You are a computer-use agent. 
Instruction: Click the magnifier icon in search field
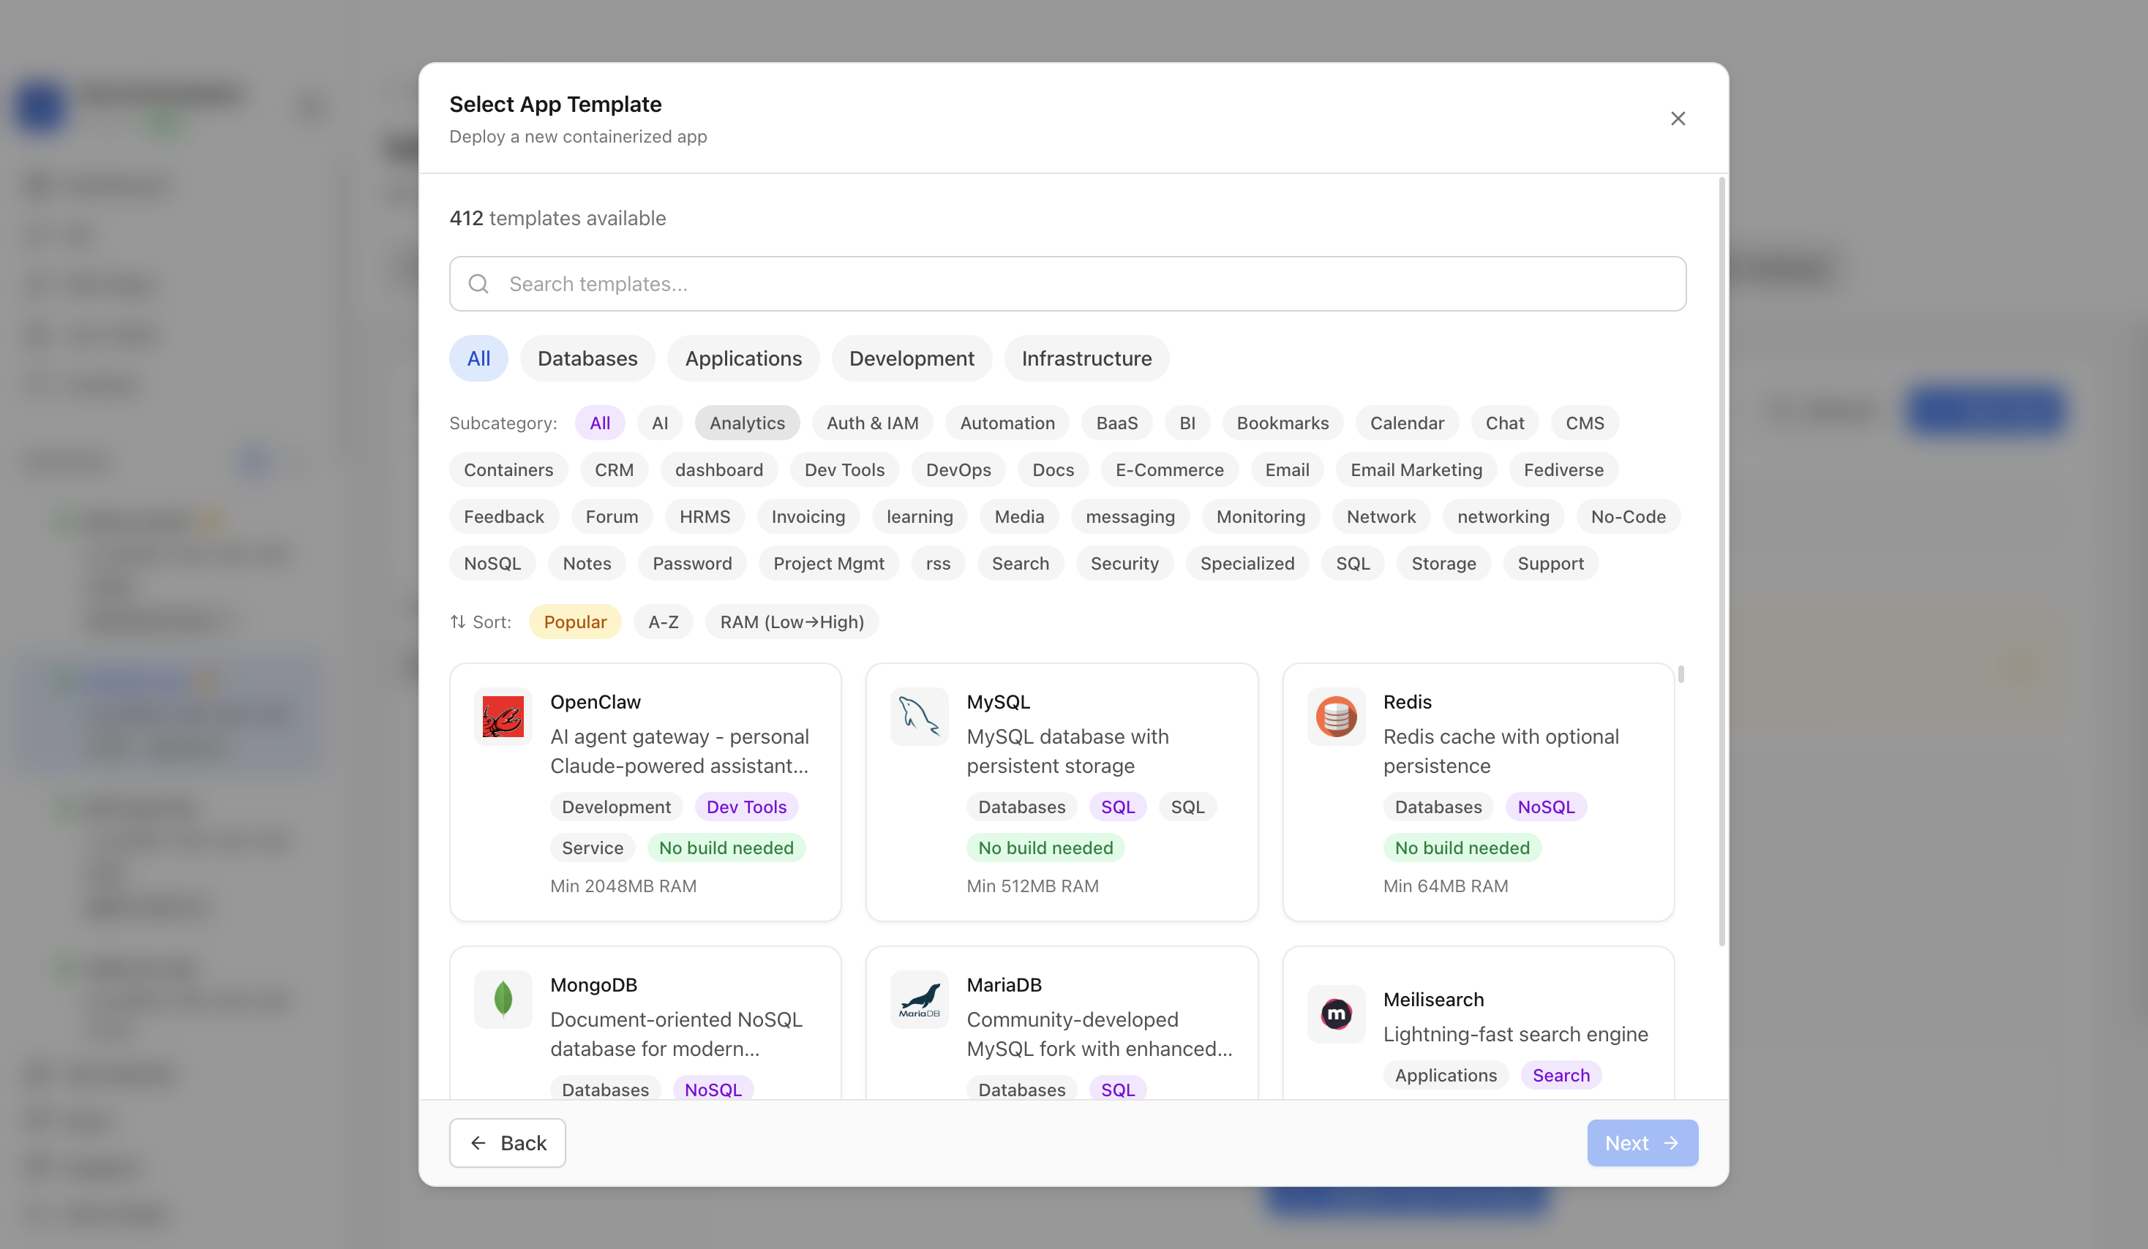pyautogui.click(x=479, y=284)
